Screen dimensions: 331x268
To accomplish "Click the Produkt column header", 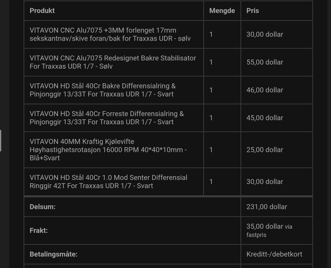I will (42, 11).
